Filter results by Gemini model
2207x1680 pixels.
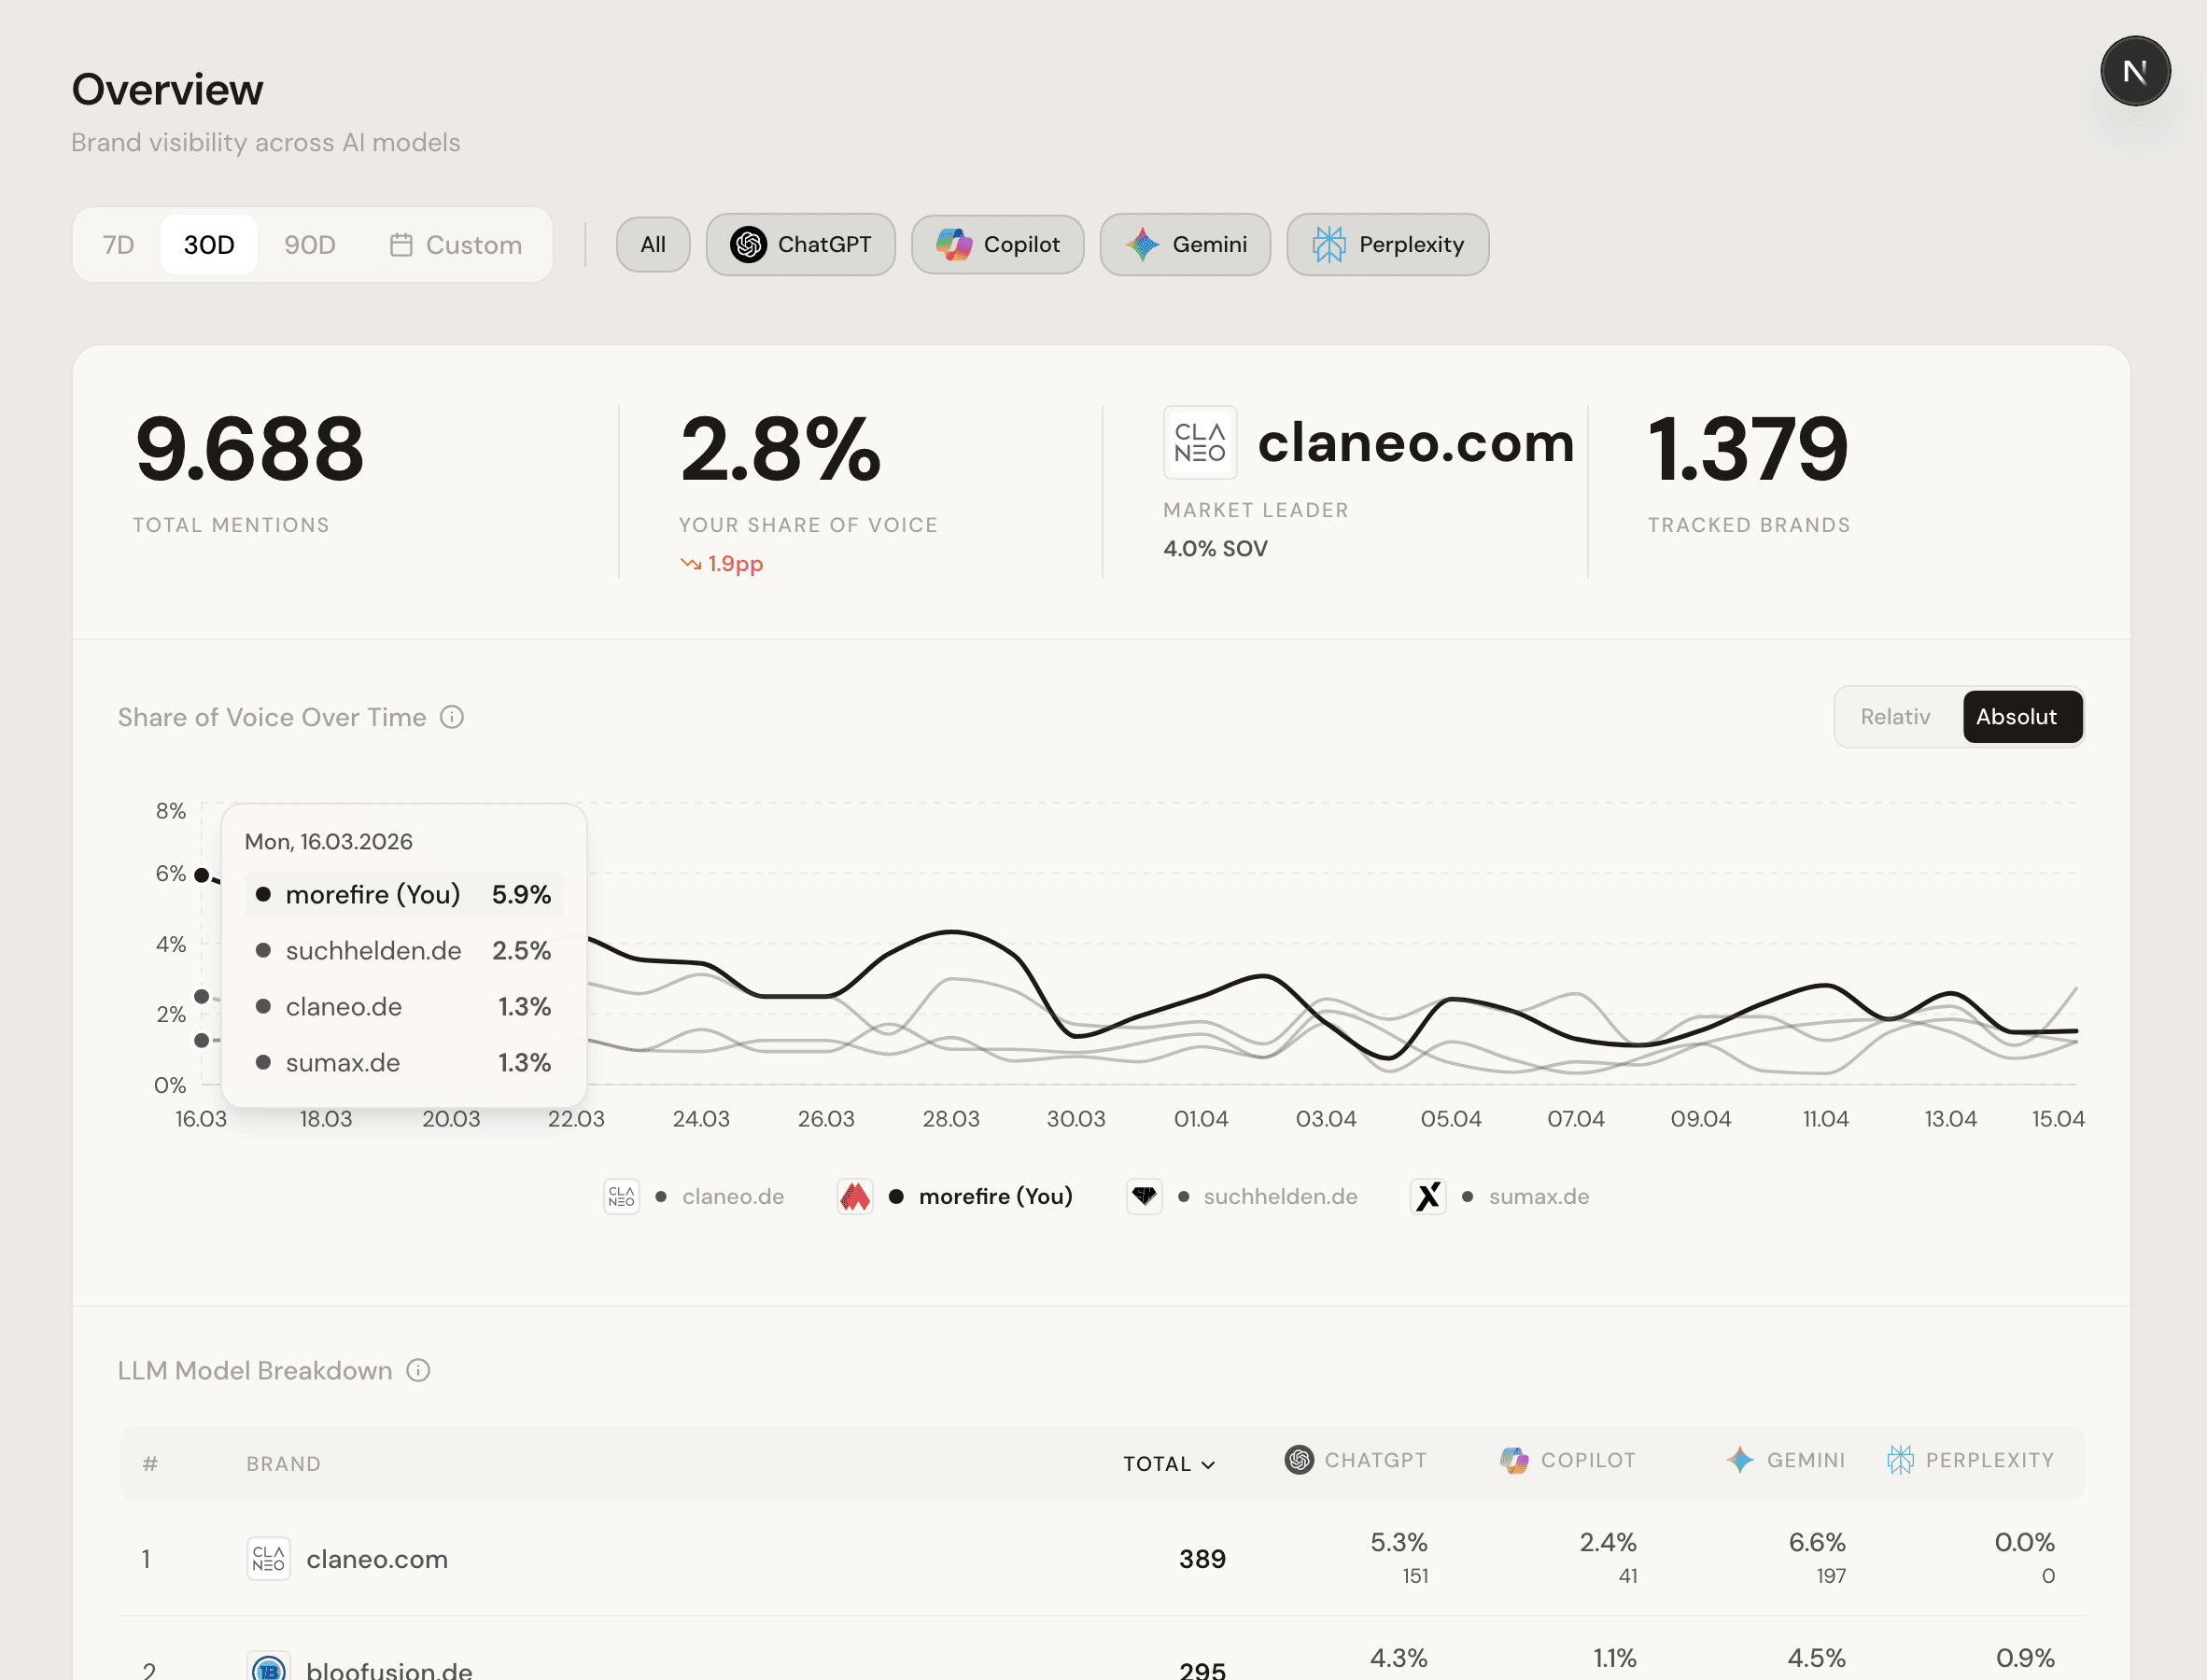point(1185,245)
